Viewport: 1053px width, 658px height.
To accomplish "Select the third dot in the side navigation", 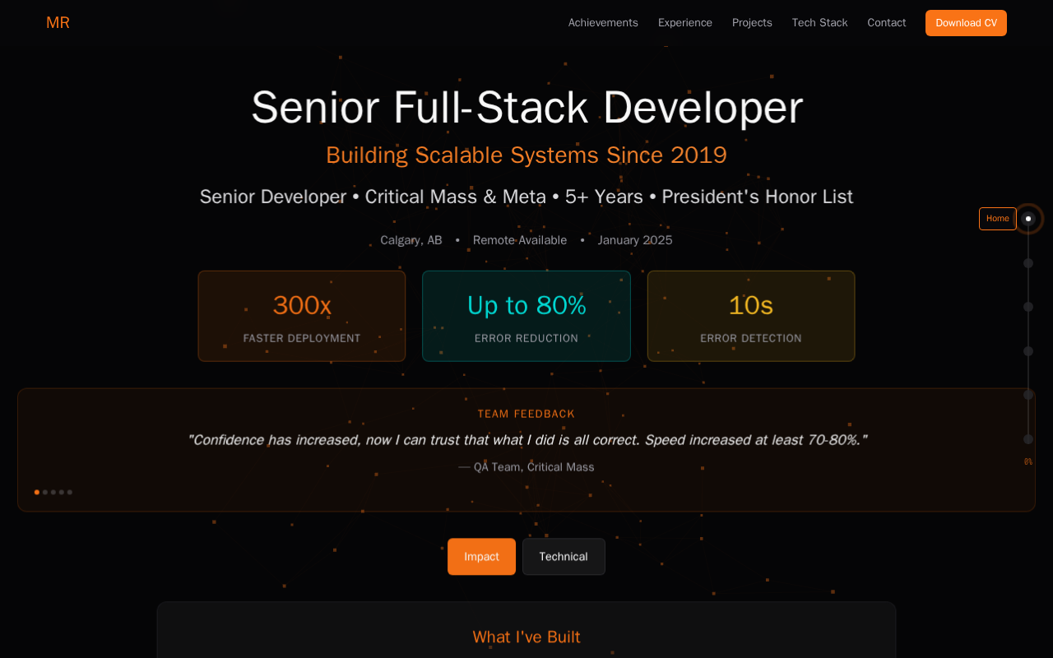I will pos(1028,307).
